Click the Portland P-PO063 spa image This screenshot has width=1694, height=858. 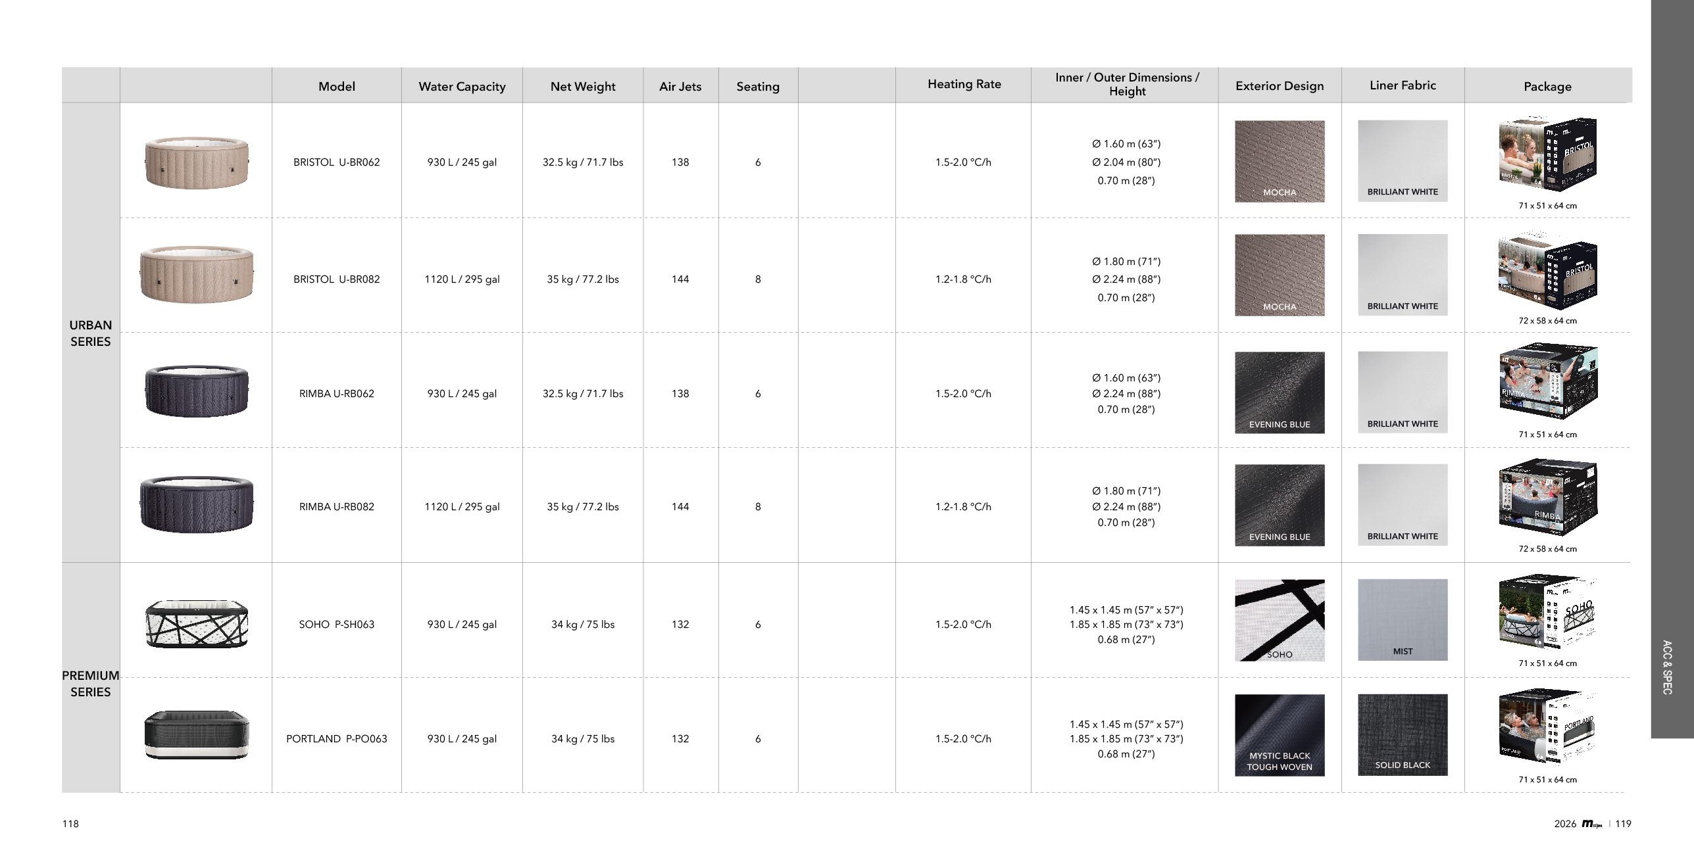tap(196, 735)
